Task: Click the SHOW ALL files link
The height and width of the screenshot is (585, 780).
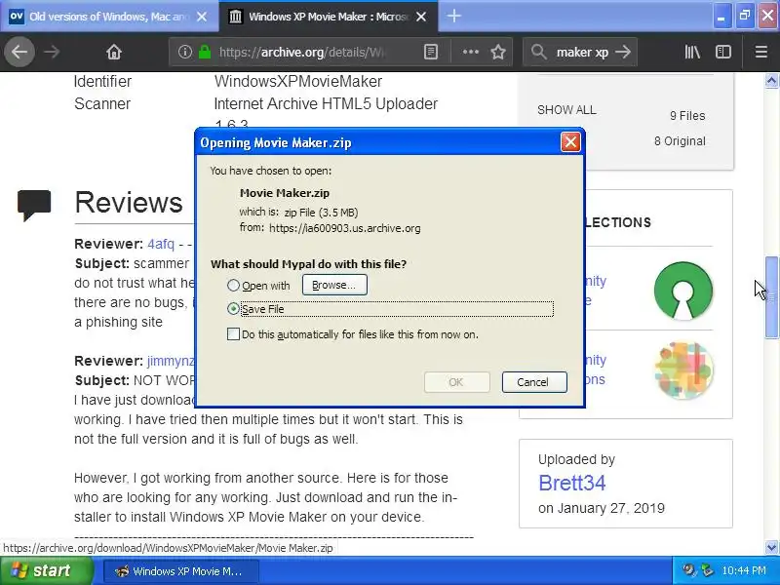Action: [566, 110]
